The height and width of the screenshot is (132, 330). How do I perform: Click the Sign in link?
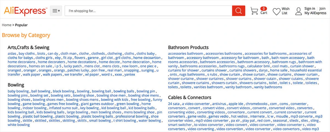point(310,9)
